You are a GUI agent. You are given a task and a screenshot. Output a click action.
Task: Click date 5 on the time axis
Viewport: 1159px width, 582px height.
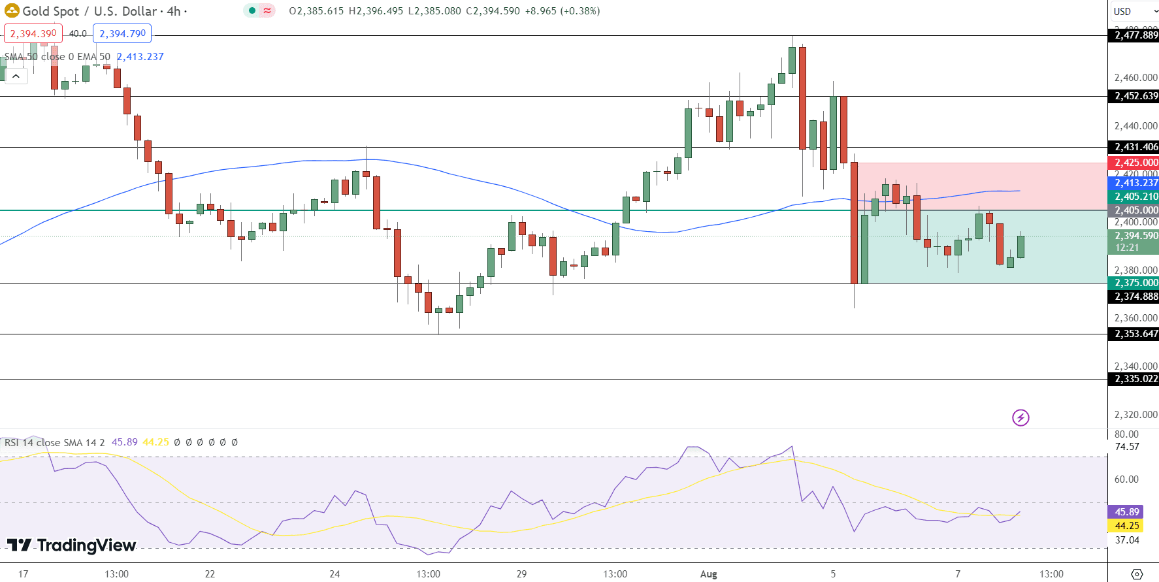click(x=833, y=574)
